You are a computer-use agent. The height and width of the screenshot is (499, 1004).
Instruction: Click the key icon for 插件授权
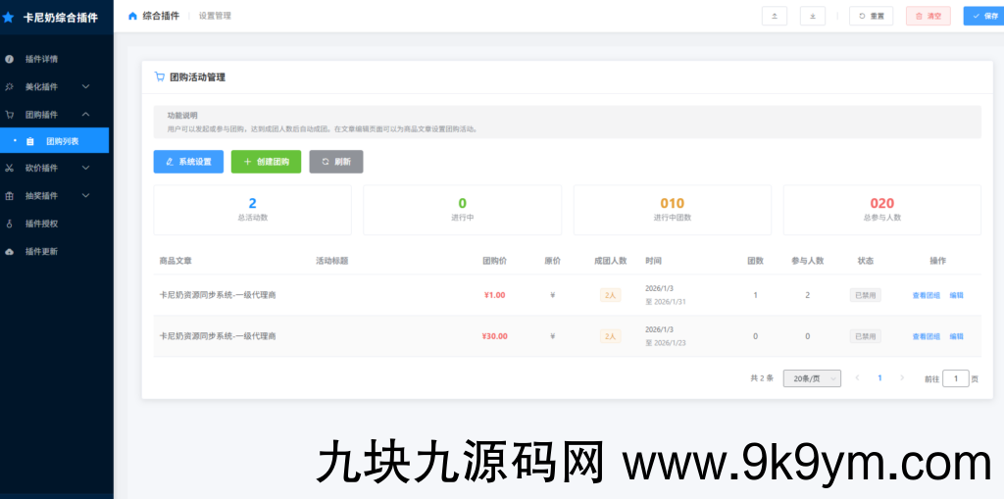(x=10, y=224)
